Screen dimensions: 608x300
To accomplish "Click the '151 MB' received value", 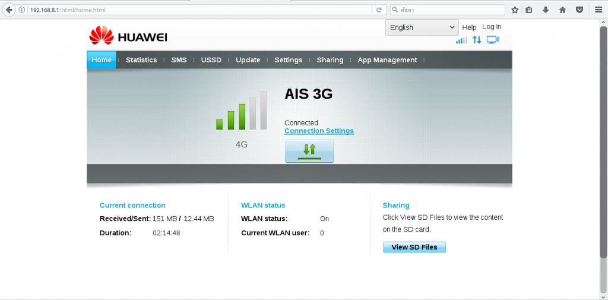I will (165, 219).
